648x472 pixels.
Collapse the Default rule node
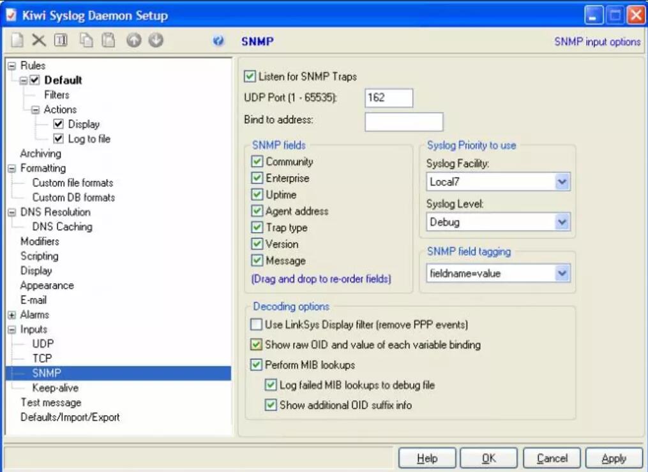24,80
